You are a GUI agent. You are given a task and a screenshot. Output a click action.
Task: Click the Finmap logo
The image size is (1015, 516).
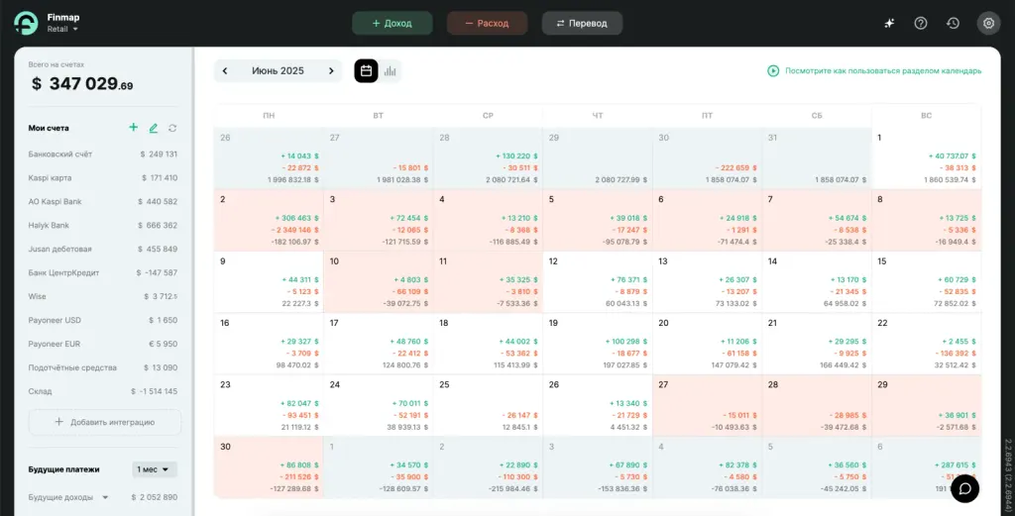26,24
